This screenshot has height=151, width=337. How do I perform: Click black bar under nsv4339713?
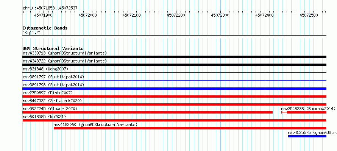tap(174, 57)
